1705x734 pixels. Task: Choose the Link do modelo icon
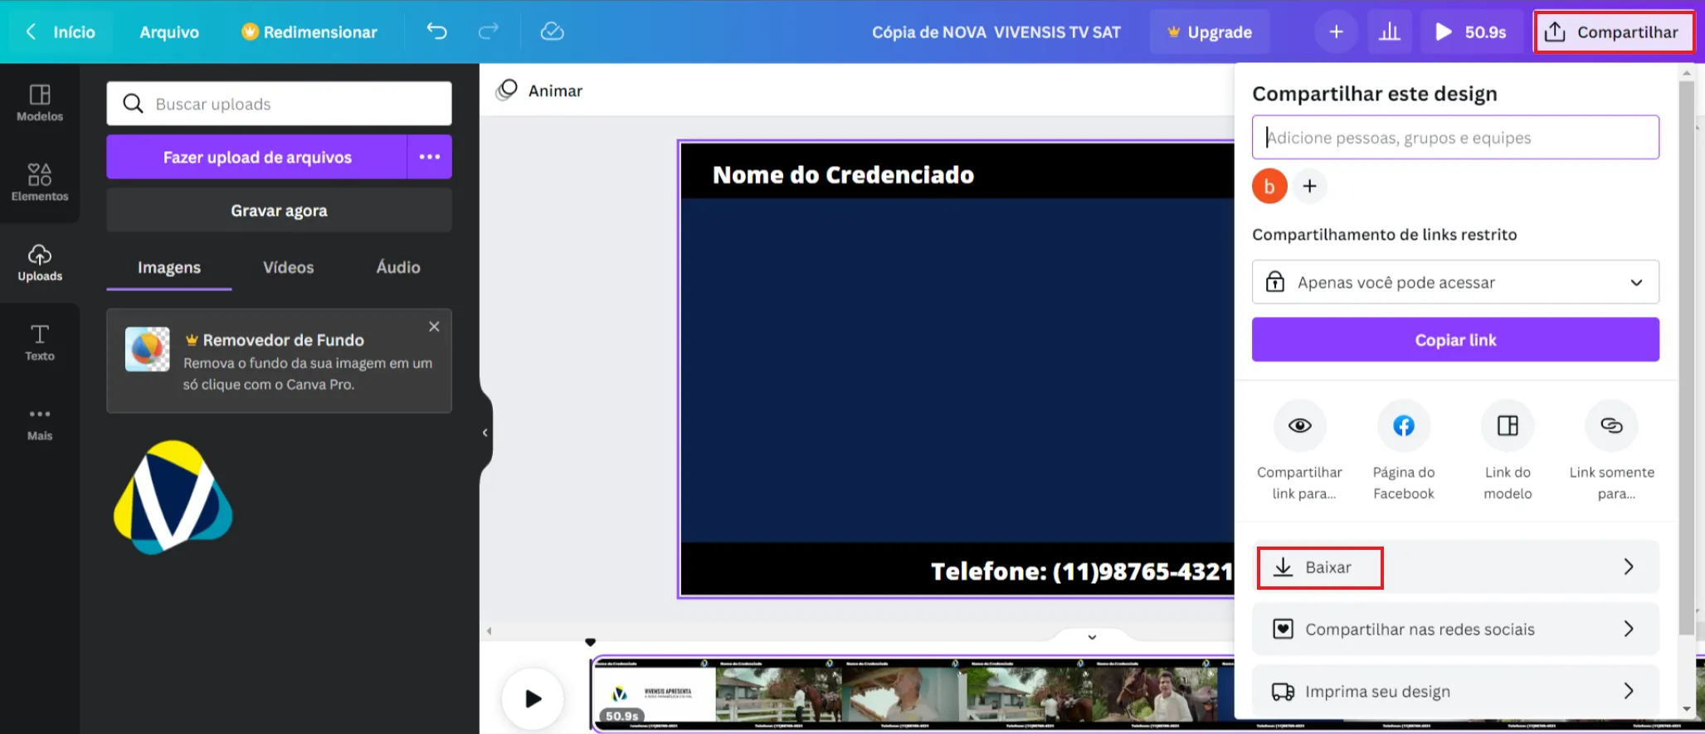(x=1507, y=426)
